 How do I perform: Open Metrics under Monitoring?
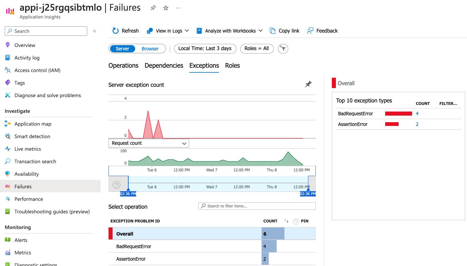(x=23, y=253)
